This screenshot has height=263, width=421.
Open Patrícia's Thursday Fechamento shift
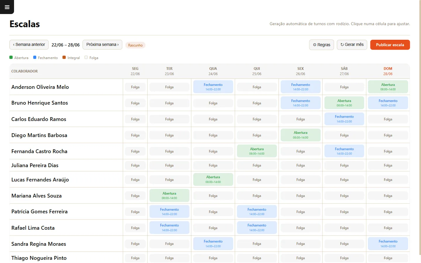click(x=257, y=212)
